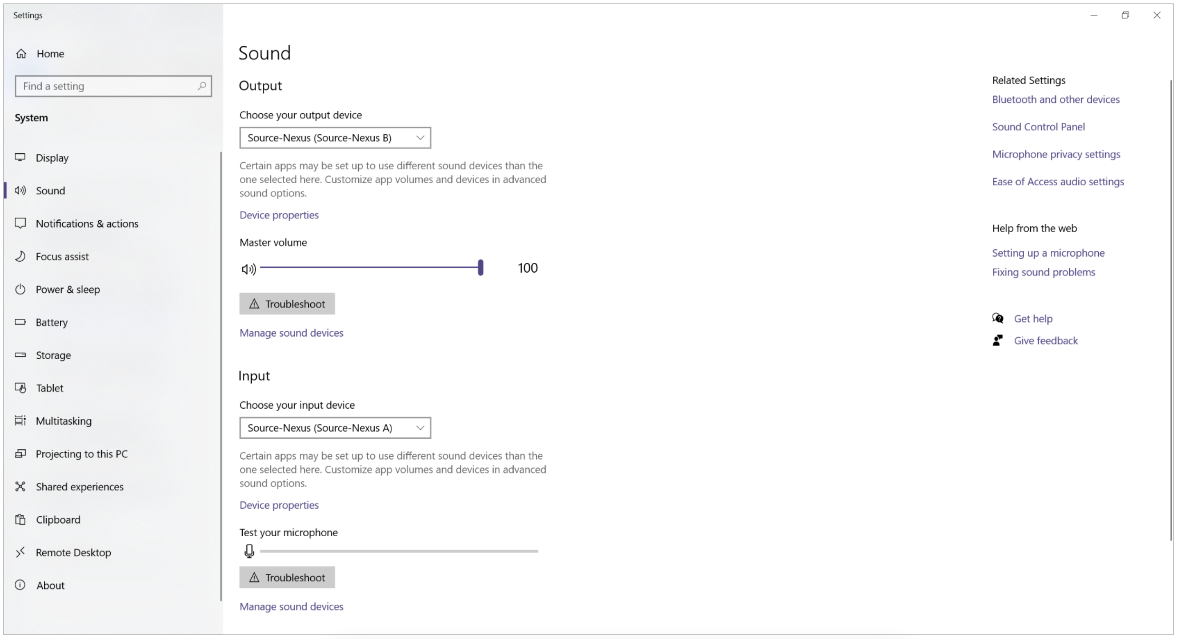The width and height of the screenshot is (1180, 639).
Task: Click the Home house icon
Action: pyautogui.click(x=21, y=54)
